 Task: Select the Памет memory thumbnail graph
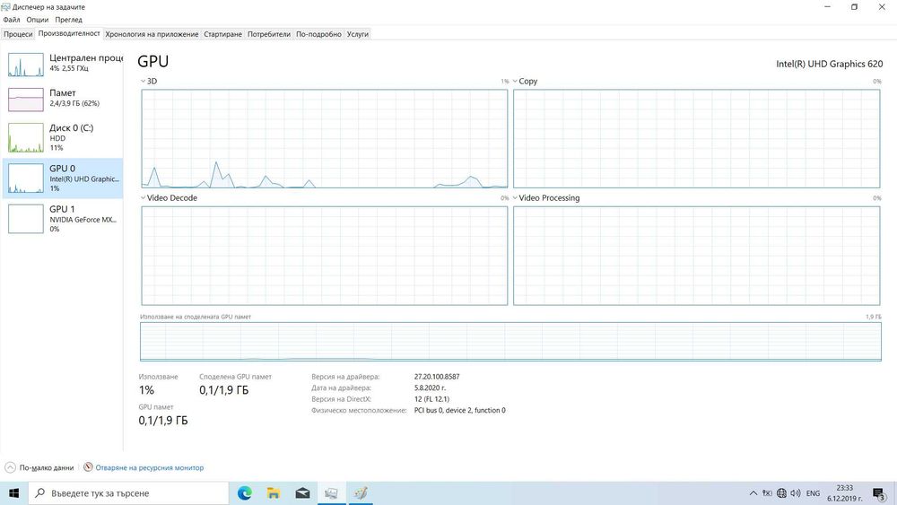coord(26,100)
